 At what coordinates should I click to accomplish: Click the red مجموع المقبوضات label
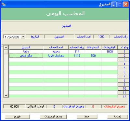[114, 107]
